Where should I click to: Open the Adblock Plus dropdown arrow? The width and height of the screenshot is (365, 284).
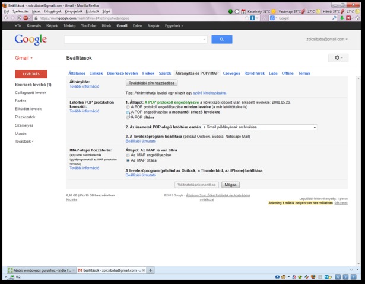29,18
